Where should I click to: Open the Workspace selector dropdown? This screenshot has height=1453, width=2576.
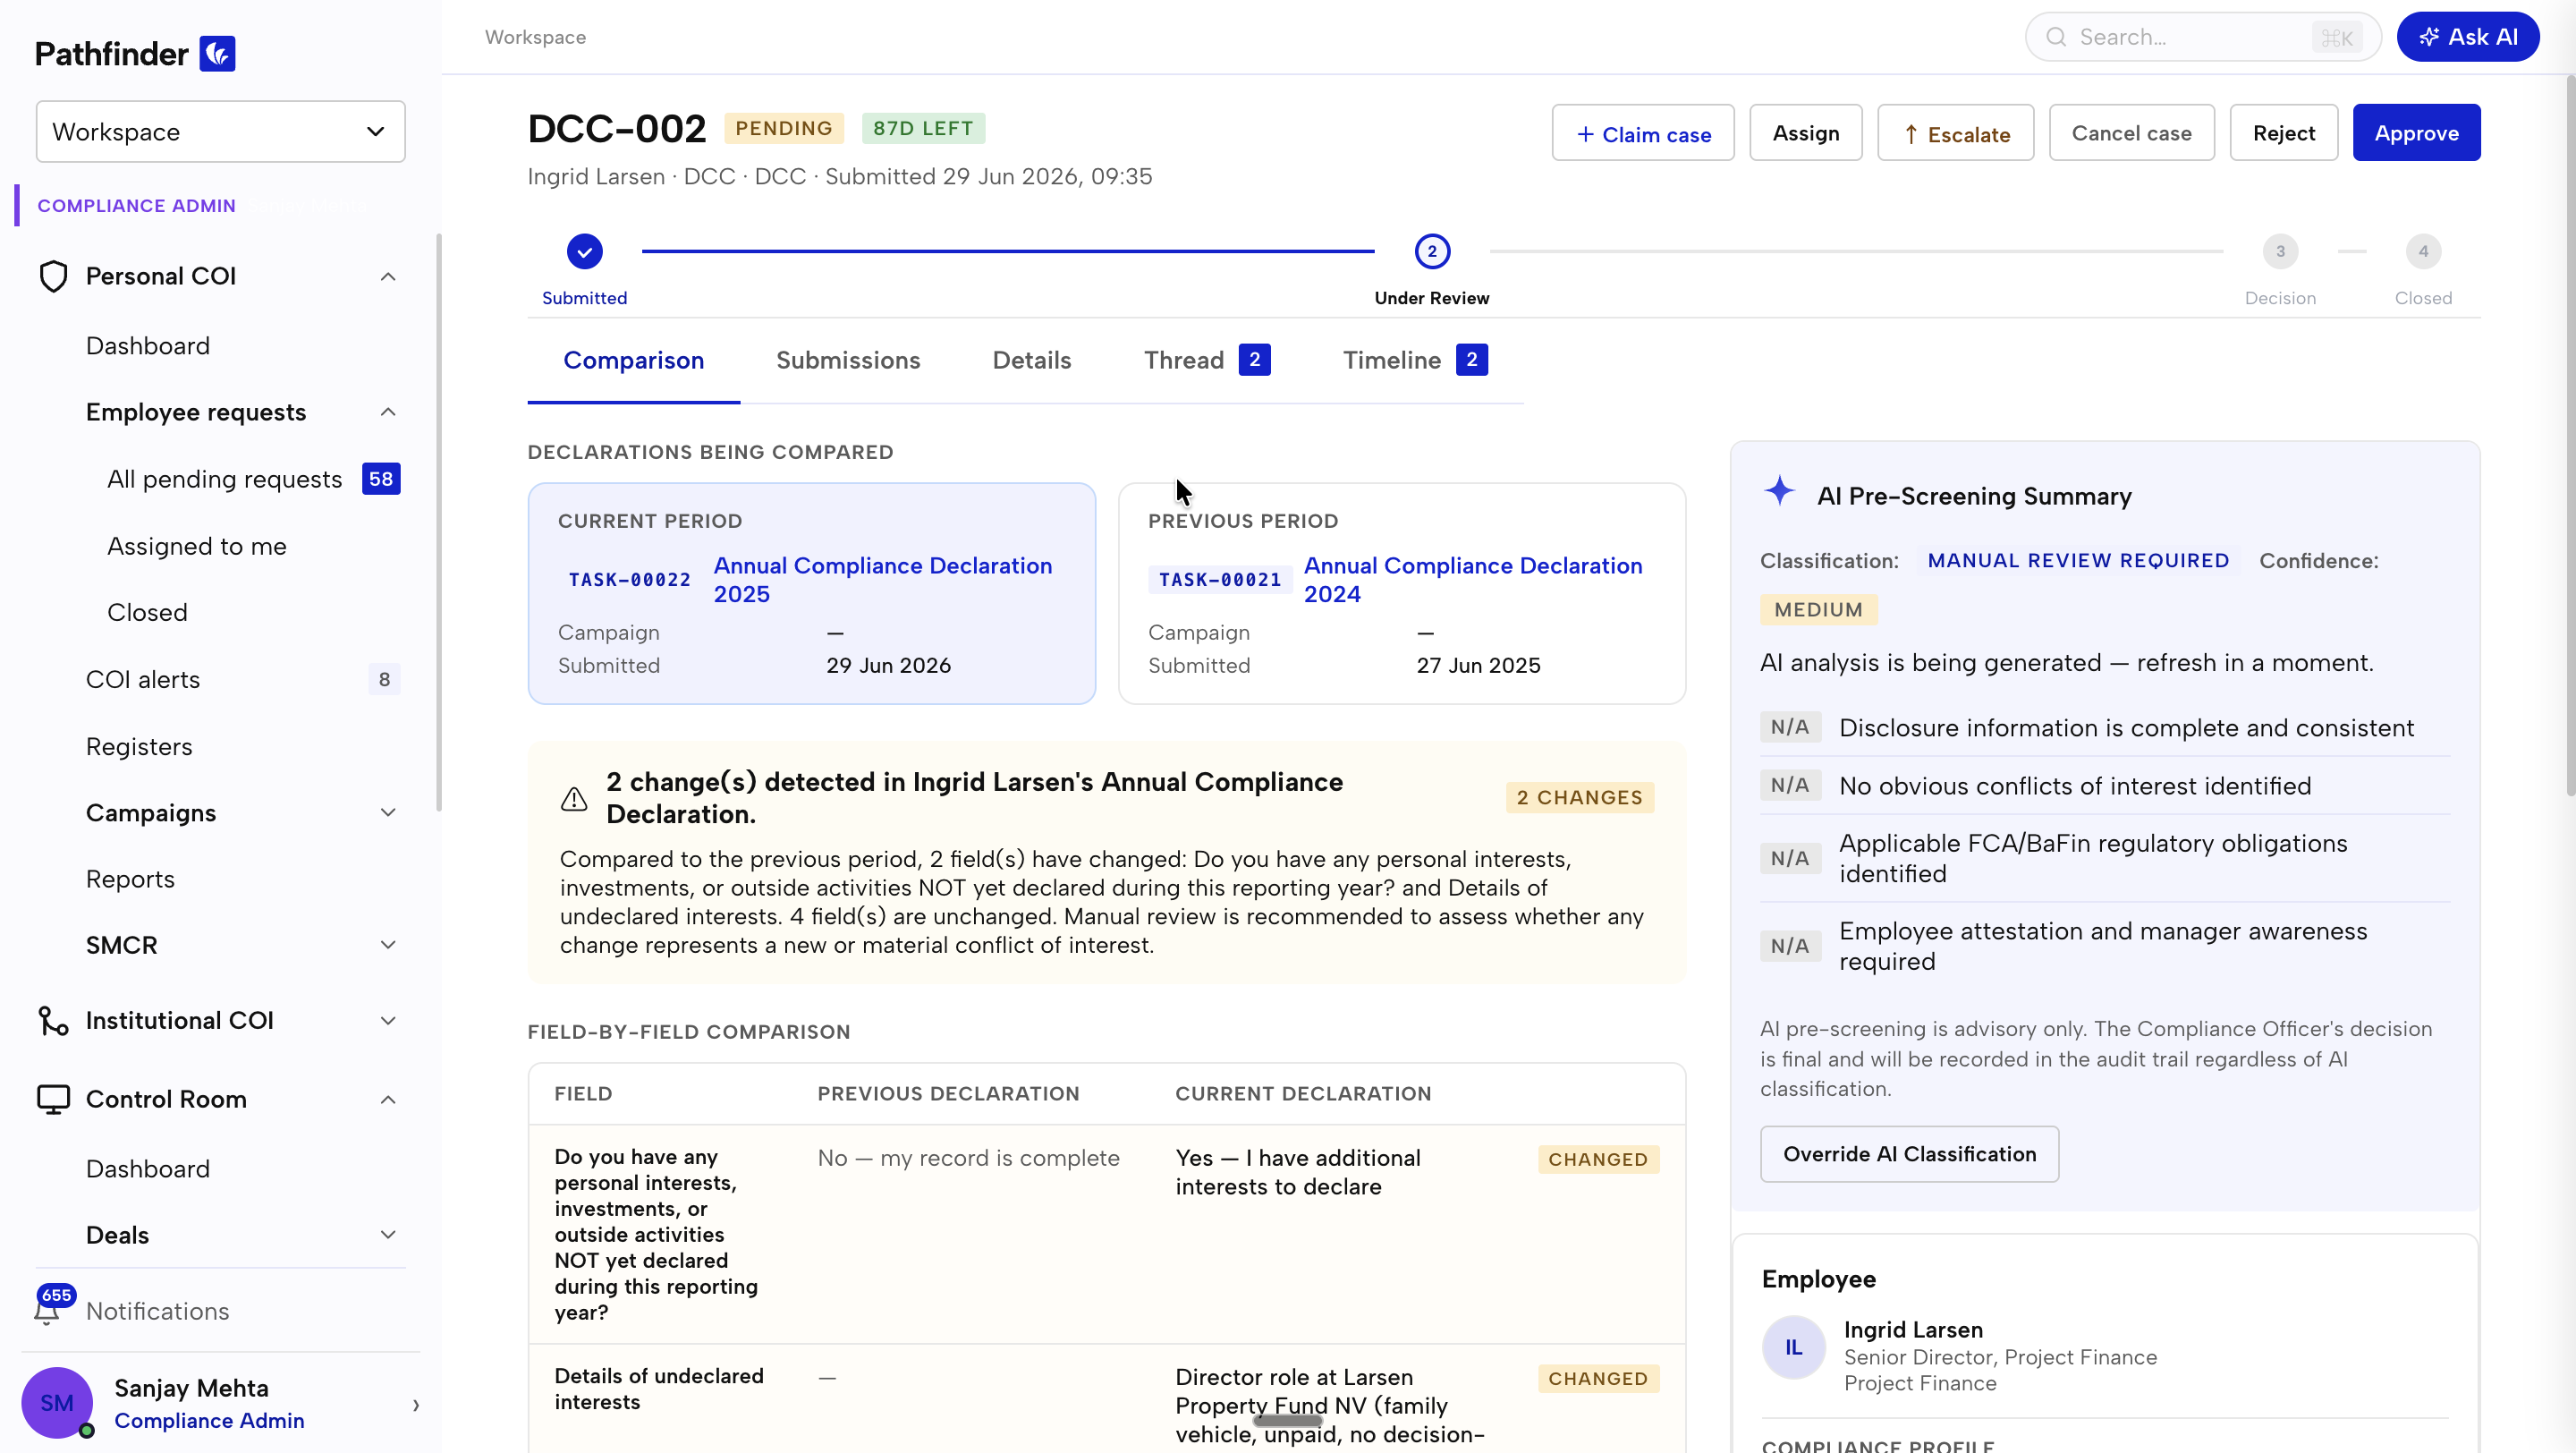221,132
